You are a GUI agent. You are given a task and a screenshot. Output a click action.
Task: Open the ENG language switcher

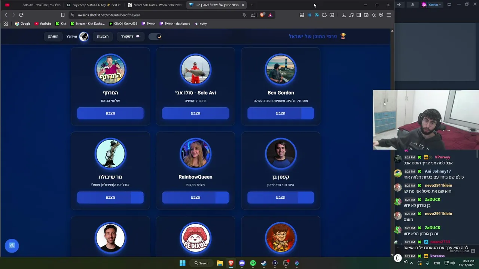pos(437,263)
